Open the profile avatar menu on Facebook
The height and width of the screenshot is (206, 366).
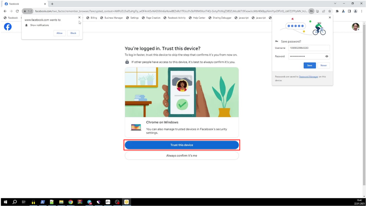point(355,27)
